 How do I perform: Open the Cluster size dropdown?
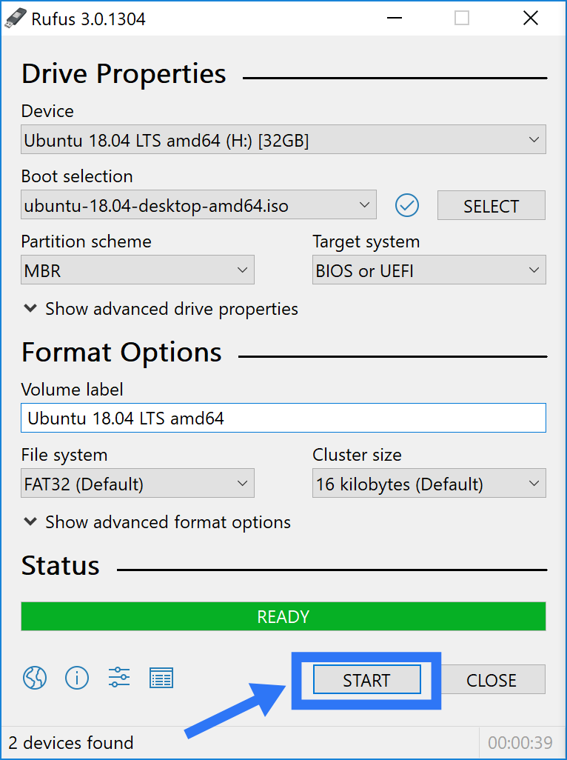[x=429, y=483]
